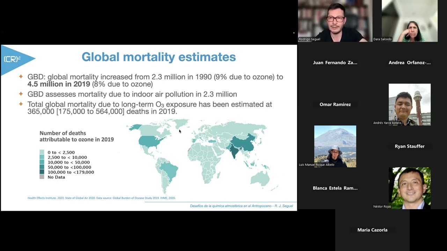Open Dara Salcedo's video tile

pos(410,21)
